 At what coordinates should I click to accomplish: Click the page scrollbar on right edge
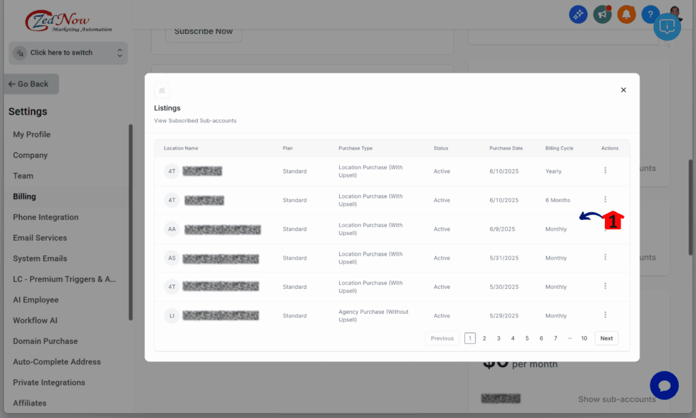tap(691, 207)
